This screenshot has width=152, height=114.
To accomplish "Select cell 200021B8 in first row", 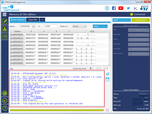I will tap(31, 35).
